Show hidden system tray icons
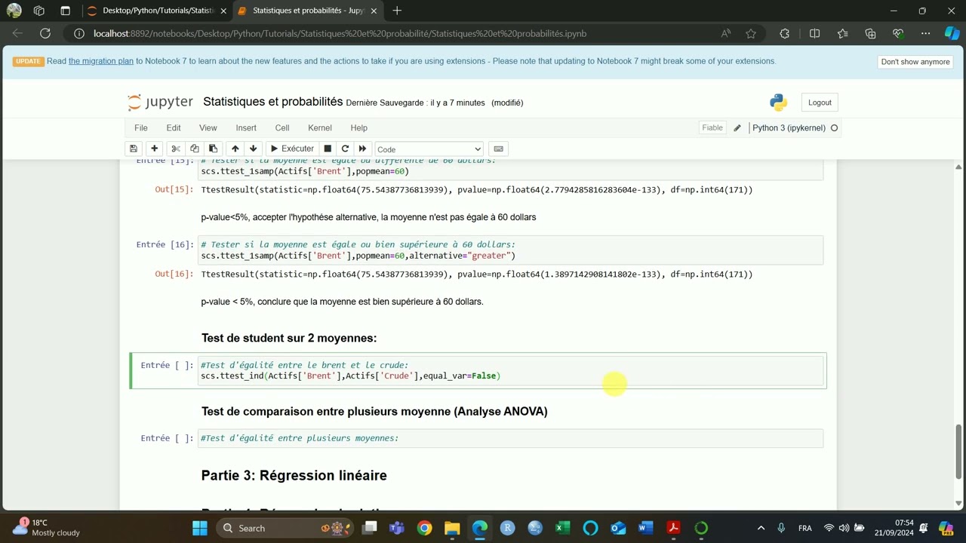This screenshot has width=966, height=543. click(x=761, y=528)
